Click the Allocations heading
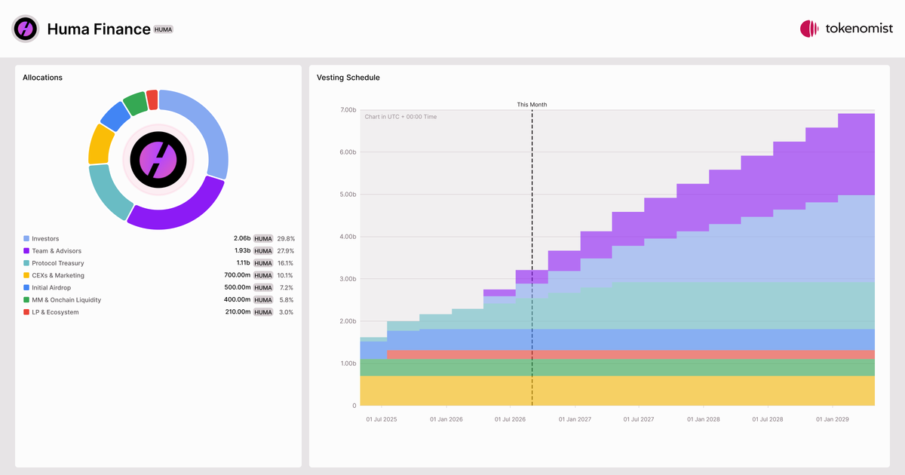The width and height of the screenshot is (905, 475). pyautogui.click(x=42, y=78)
